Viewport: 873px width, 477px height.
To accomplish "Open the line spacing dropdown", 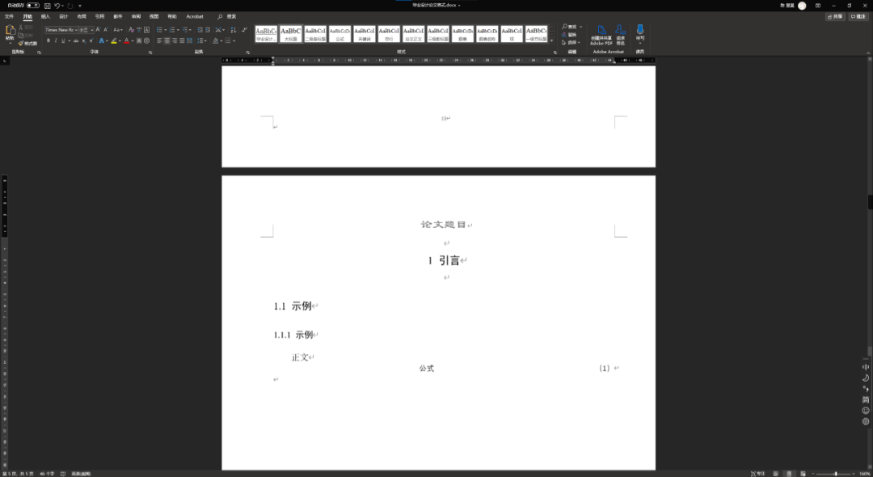I will (x=201, y=40).
